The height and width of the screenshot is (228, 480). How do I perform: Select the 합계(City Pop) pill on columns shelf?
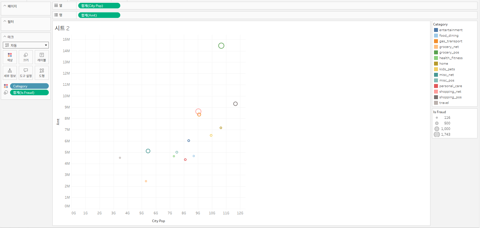99,6
